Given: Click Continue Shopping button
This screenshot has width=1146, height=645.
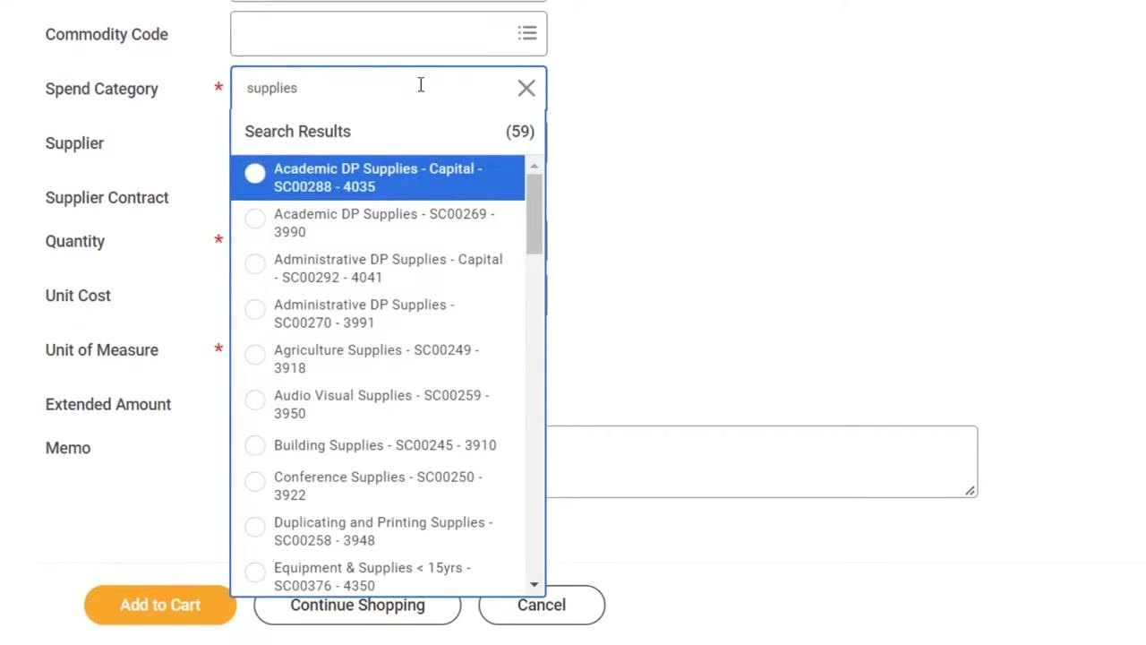Looking at the screenshot, I should 357,605.
